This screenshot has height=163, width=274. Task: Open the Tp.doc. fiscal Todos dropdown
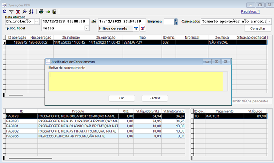point(87,28)
